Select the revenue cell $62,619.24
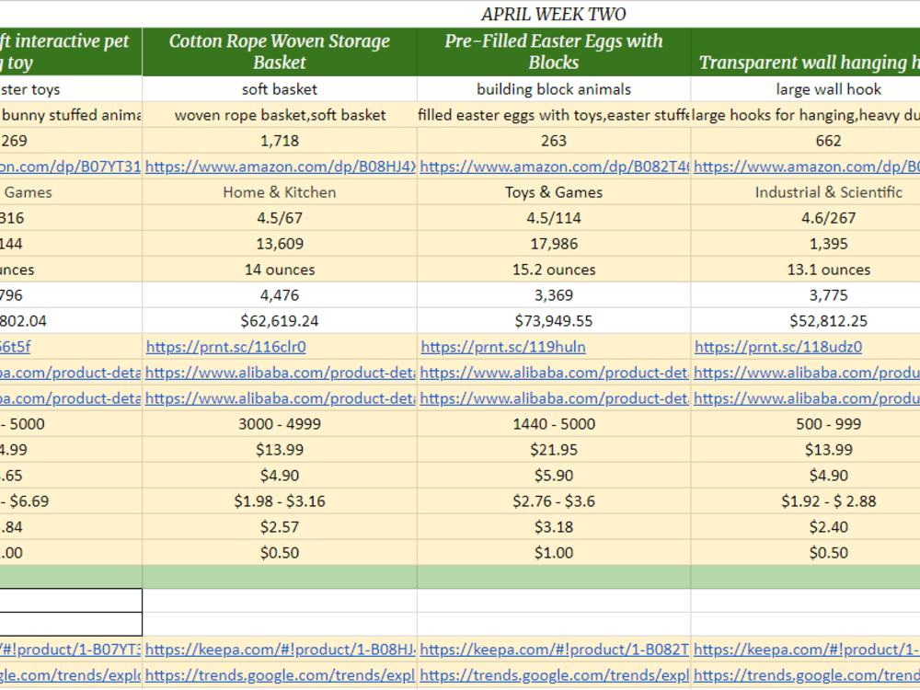The width and height of the screenshot is (920, 690). click(x=280, y=321)
